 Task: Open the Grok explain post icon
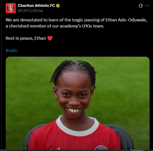pos(141,6)
